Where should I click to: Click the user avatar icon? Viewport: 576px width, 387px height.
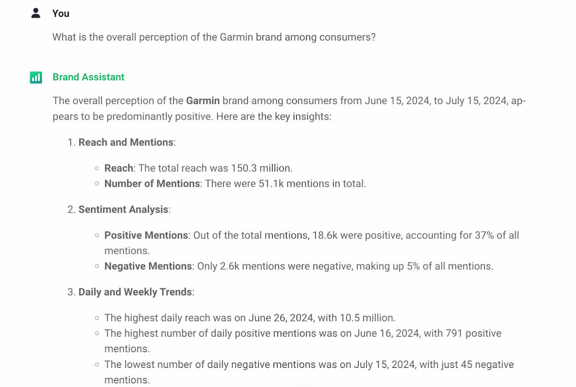pyautogui.click(x=36, y=13)
